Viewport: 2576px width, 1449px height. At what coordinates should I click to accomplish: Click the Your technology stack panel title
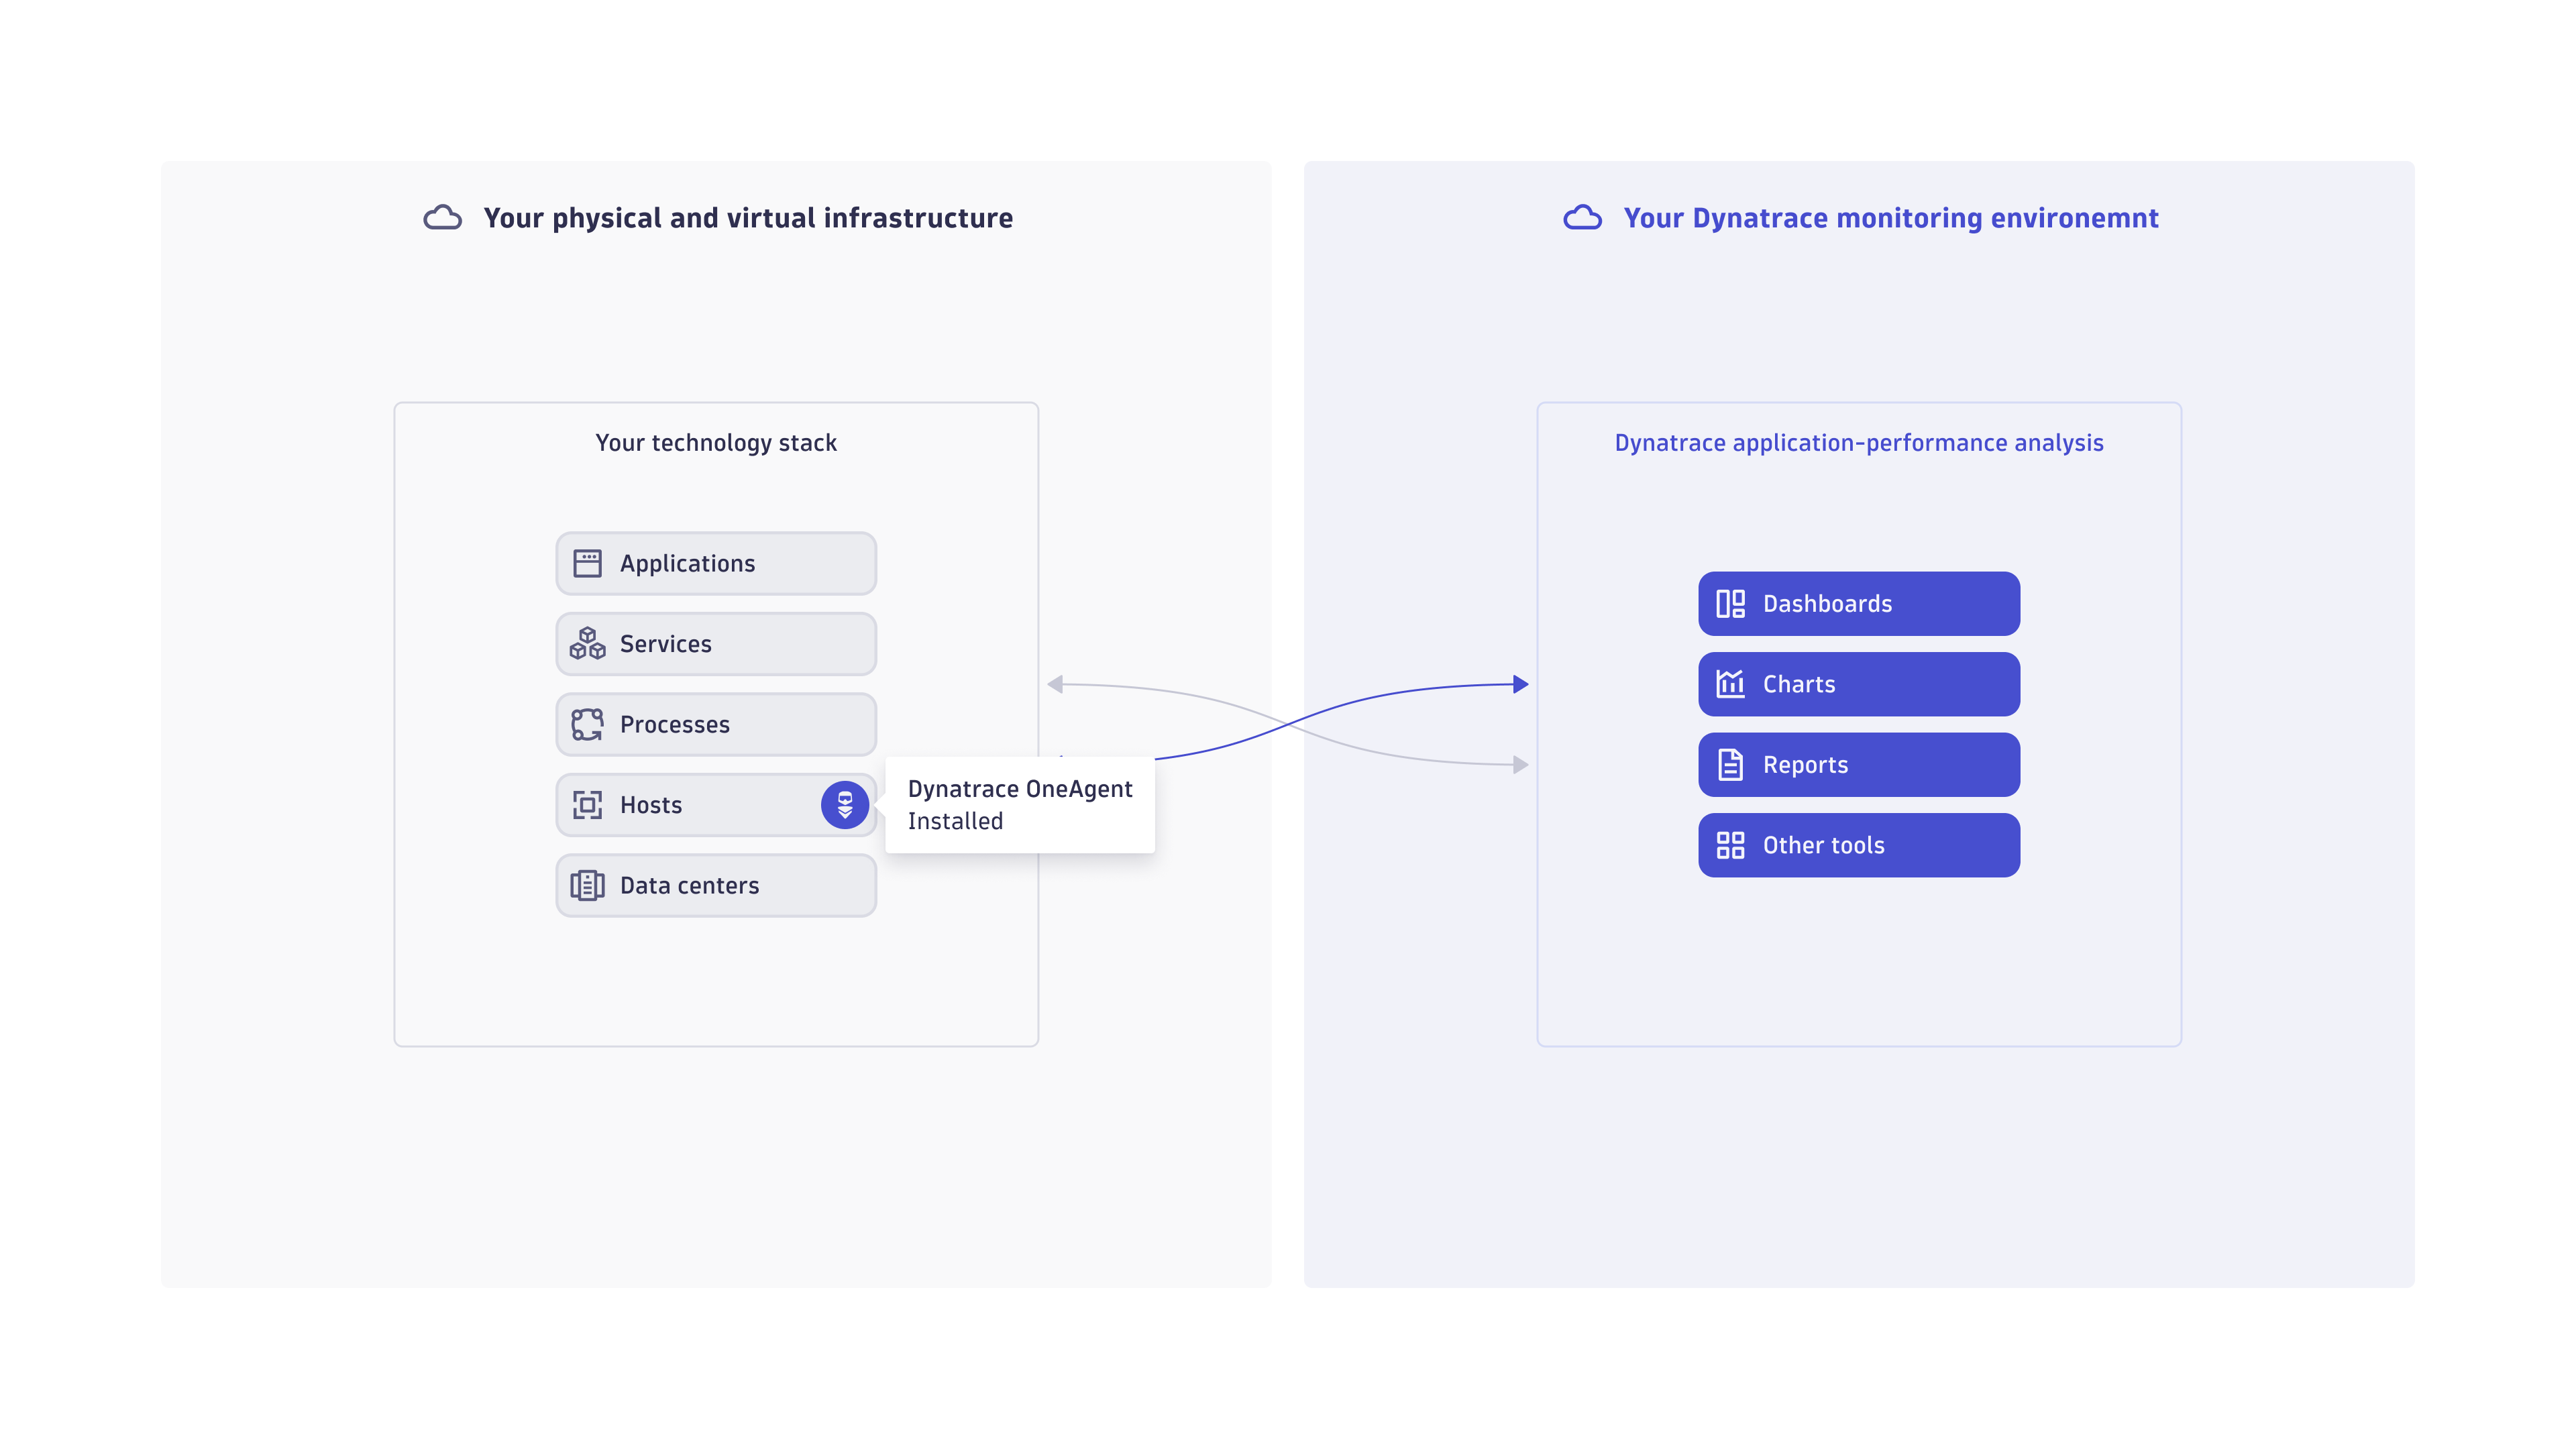click(x=716, y=442)
